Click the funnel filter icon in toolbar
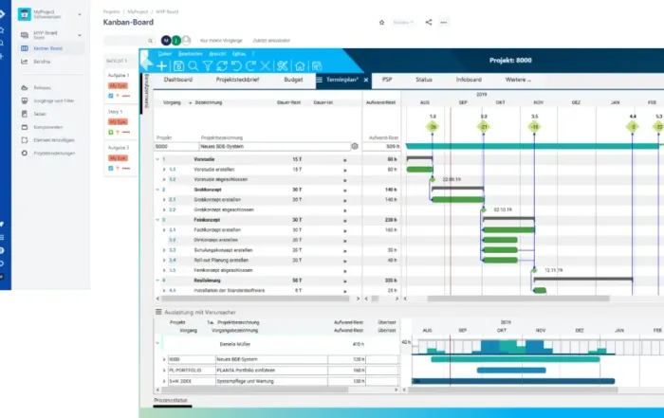 pyautogui.click(x=208, y=66)
